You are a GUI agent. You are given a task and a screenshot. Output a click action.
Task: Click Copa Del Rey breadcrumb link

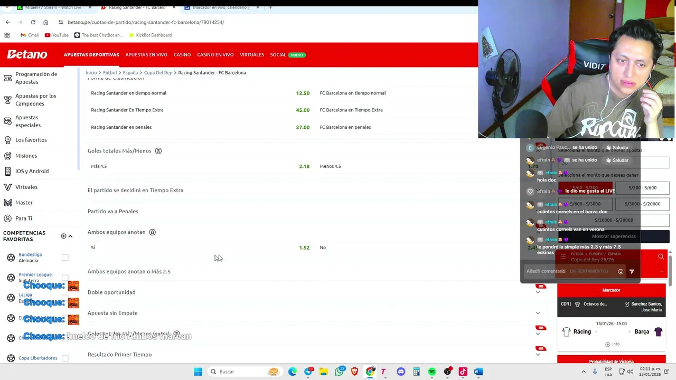158,72
